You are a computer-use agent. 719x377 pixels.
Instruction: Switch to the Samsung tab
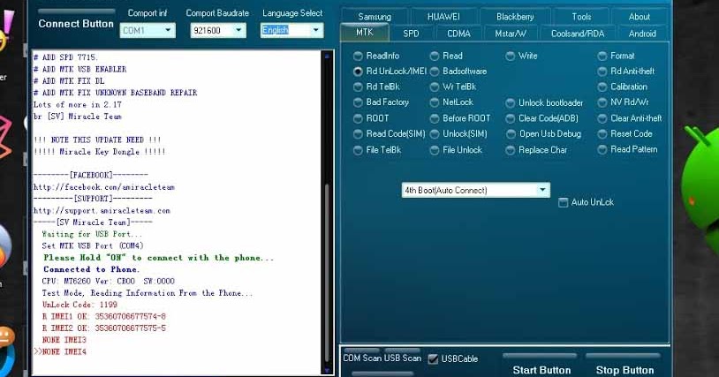375,17
